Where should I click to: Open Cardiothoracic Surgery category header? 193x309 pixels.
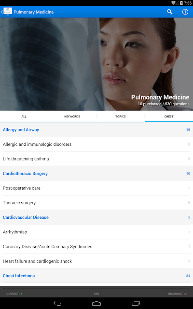pyautogui.click(x=96, y=173)
